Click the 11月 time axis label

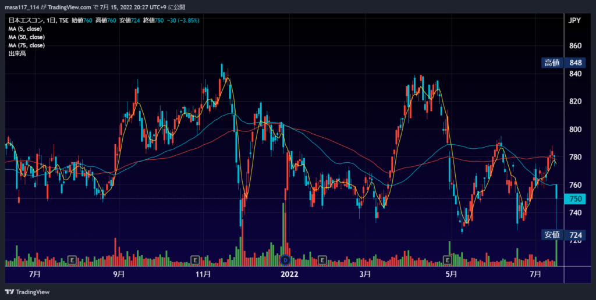coord(204,274)
